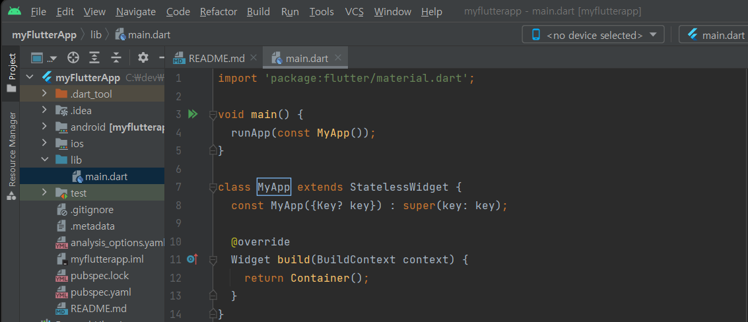Expand the .dart_tool folder
748x322 pixels.
pos(44,94)
